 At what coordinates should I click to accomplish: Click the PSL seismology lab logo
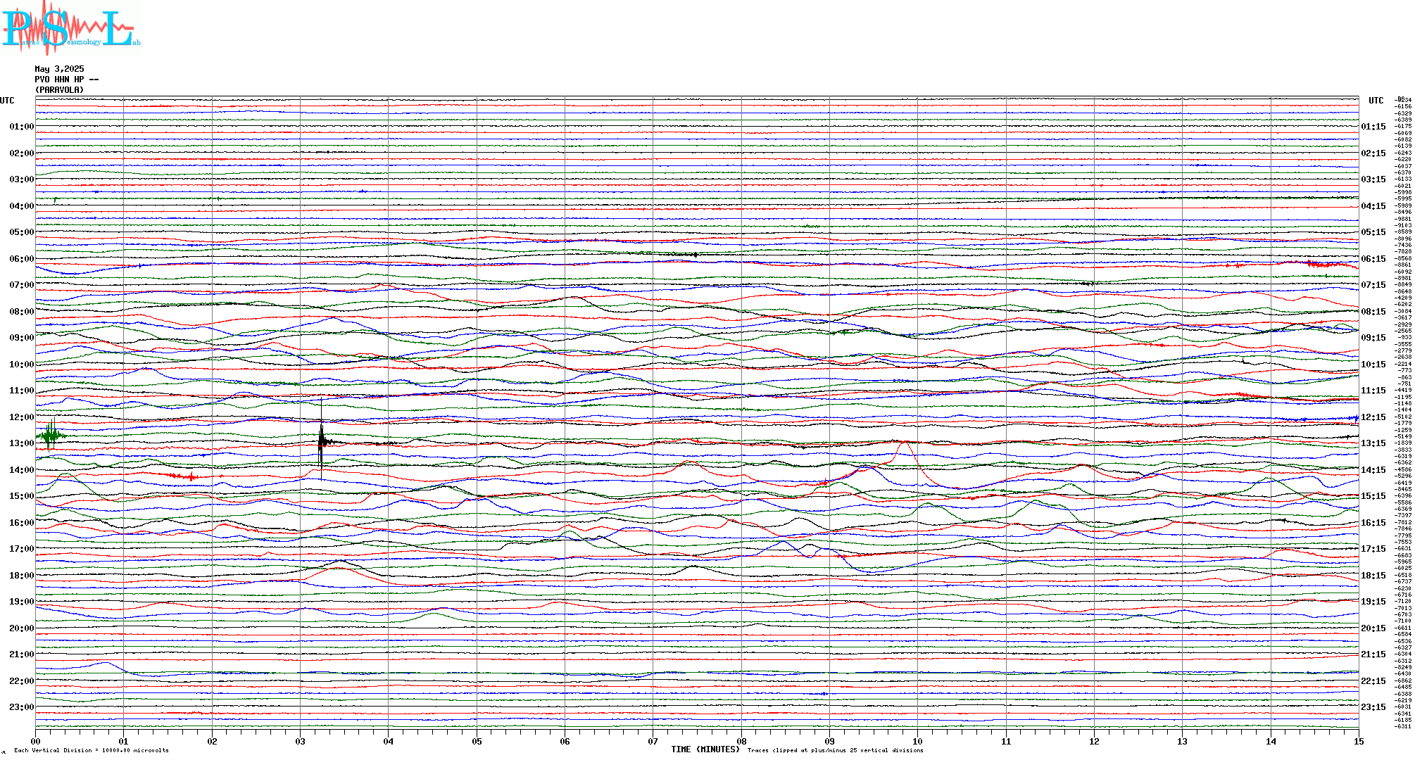(x=70, y=28)
